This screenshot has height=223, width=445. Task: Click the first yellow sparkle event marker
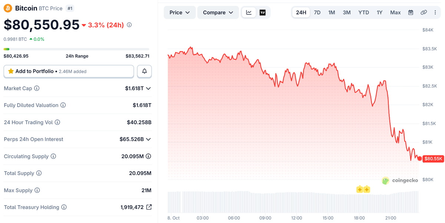pyautogui.click(x=359, y=189)
